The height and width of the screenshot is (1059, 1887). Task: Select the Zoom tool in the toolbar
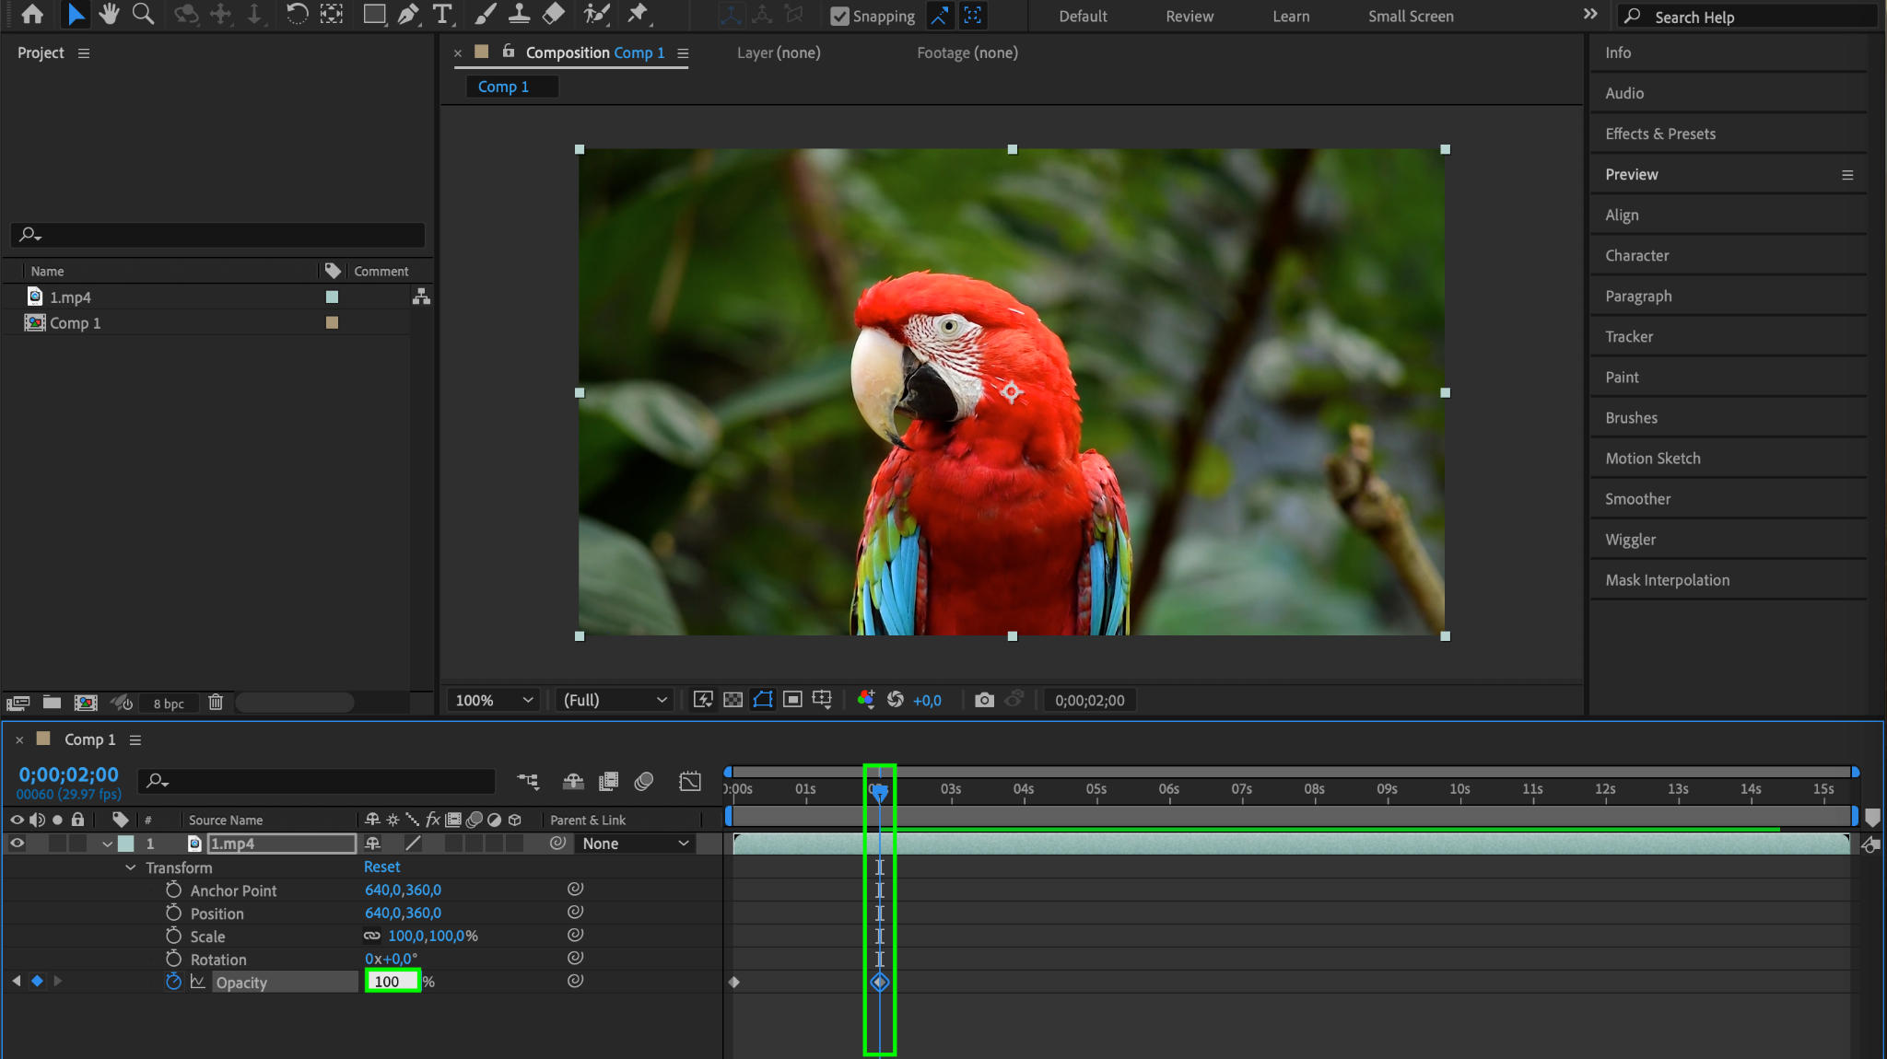[143, 14]
